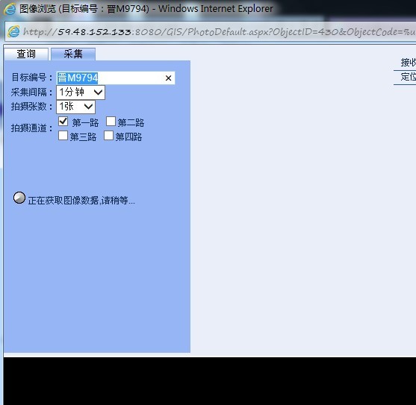Click the 定位 link at top right
Image resolution: width=416 pixels, height=405 pixels.
pos(408,77)
